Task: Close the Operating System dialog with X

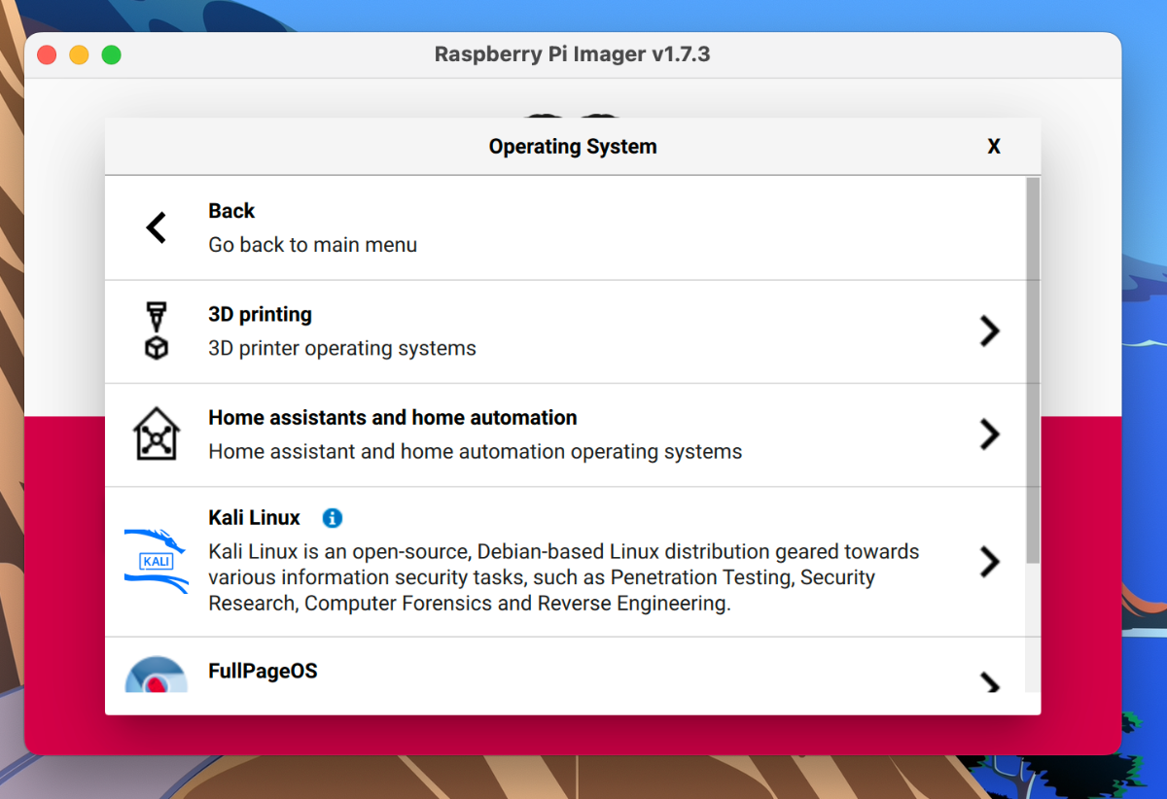Action: (x=994, y=147)
